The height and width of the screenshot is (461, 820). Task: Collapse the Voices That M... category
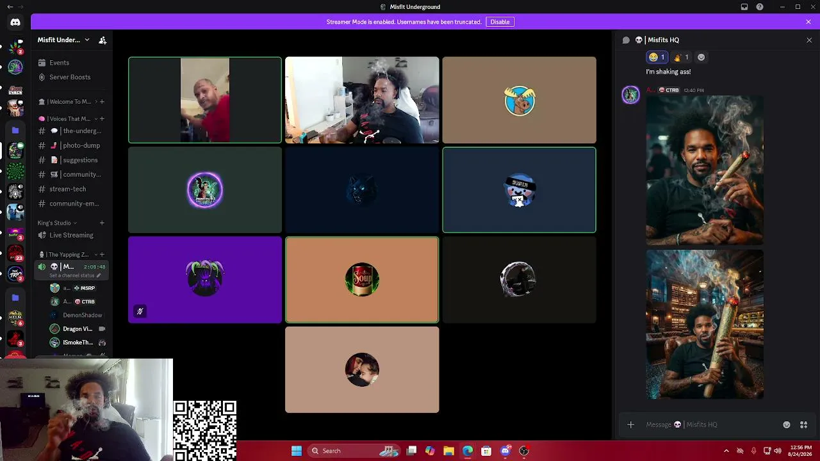(x=69, y=118)
